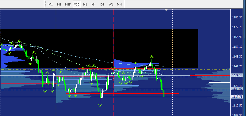The width and height of the screenshot is (246, 116).
Task: Set the chart to W1 weekly timeframe
Action: coord(111,4)
